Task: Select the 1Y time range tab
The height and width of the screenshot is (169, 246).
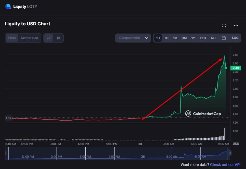Action: (x=193, y=38)
